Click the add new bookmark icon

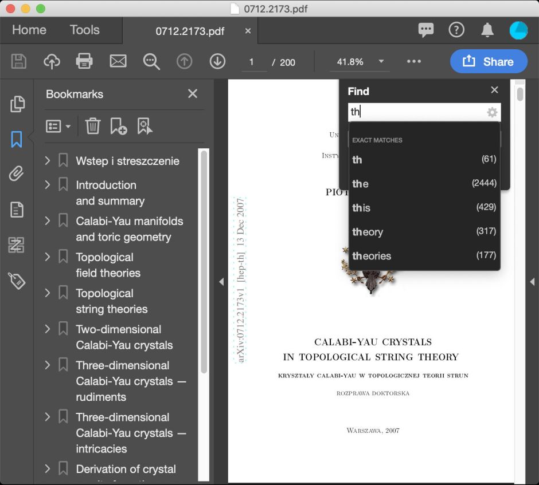coord(119,126)
